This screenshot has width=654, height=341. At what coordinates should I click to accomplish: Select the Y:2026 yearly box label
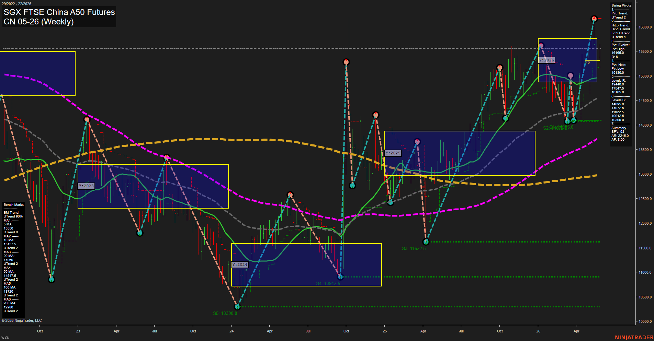[x=546, y=60]
